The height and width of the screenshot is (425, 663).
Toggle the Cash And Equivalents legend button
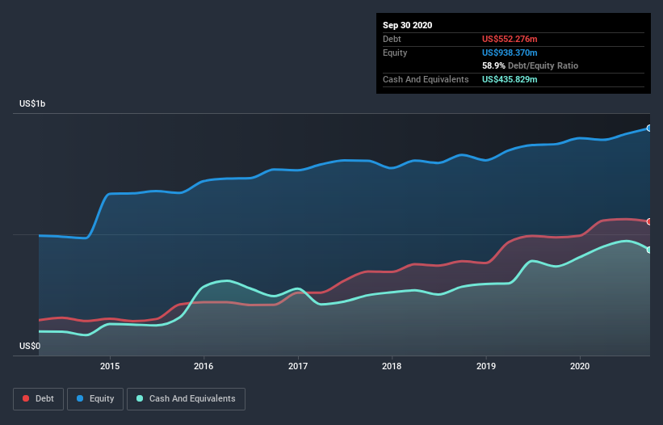coord(186,399)
